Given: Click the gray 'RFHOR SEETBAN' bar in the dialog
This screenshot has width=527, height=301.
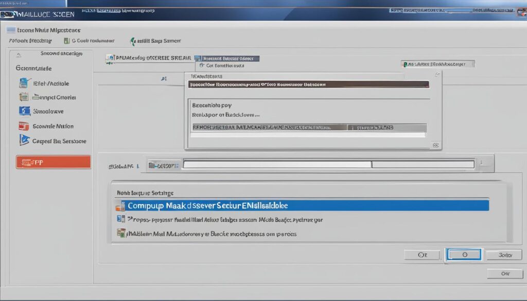Looking at the screenshot, I should point(309,128).
